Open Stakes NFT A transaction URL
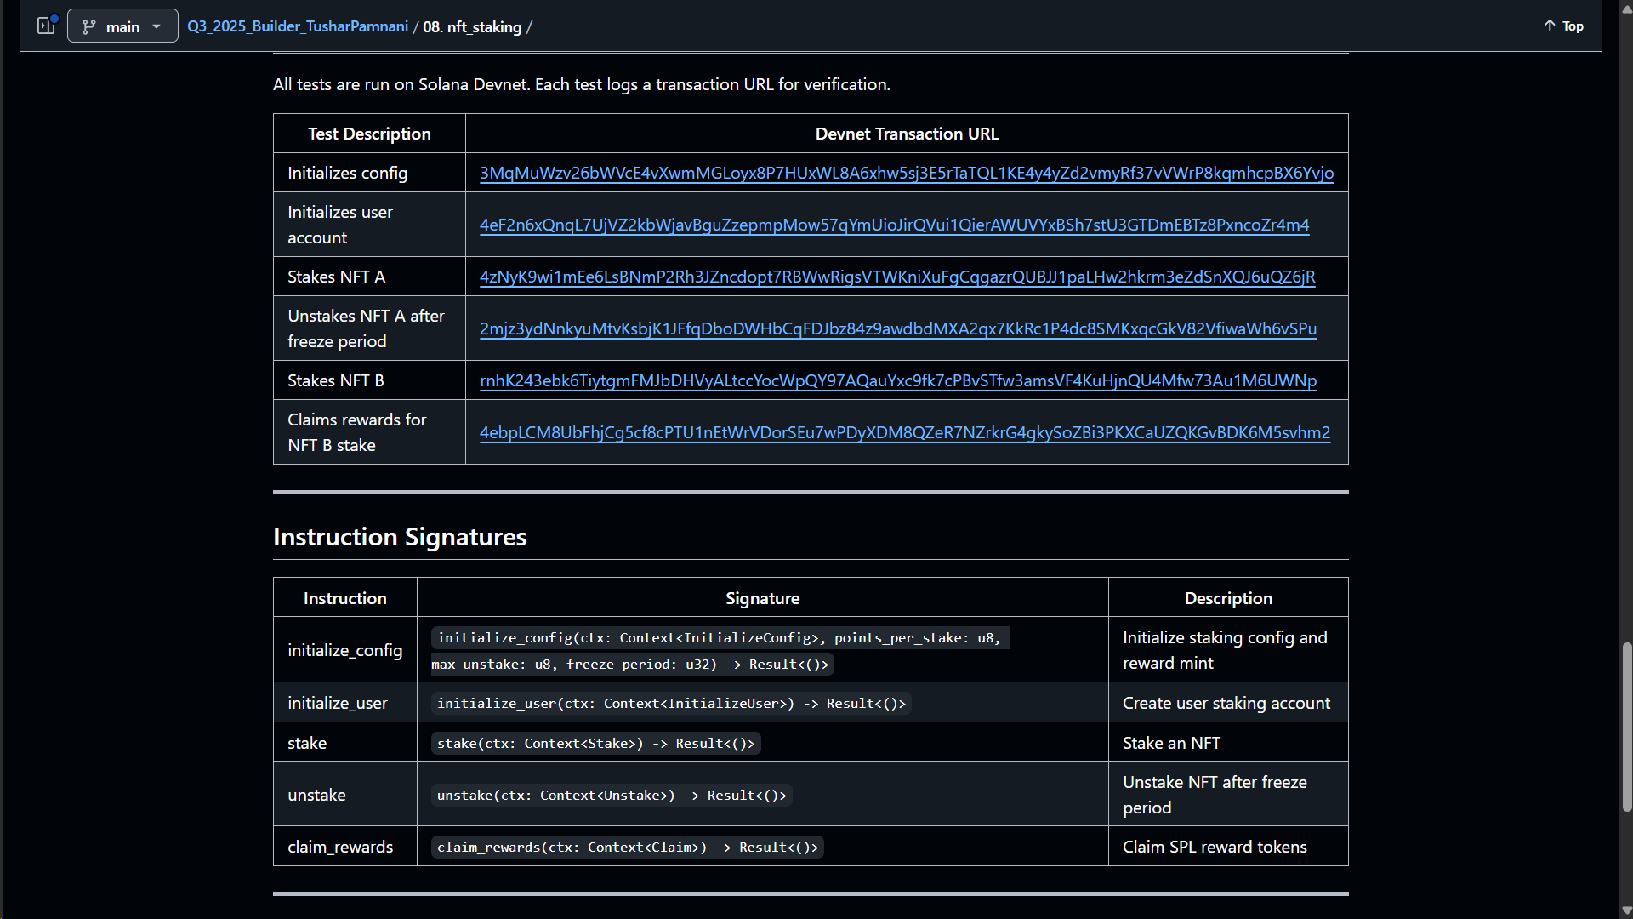This screenshot has height=919, width=1633. [897, 277]
